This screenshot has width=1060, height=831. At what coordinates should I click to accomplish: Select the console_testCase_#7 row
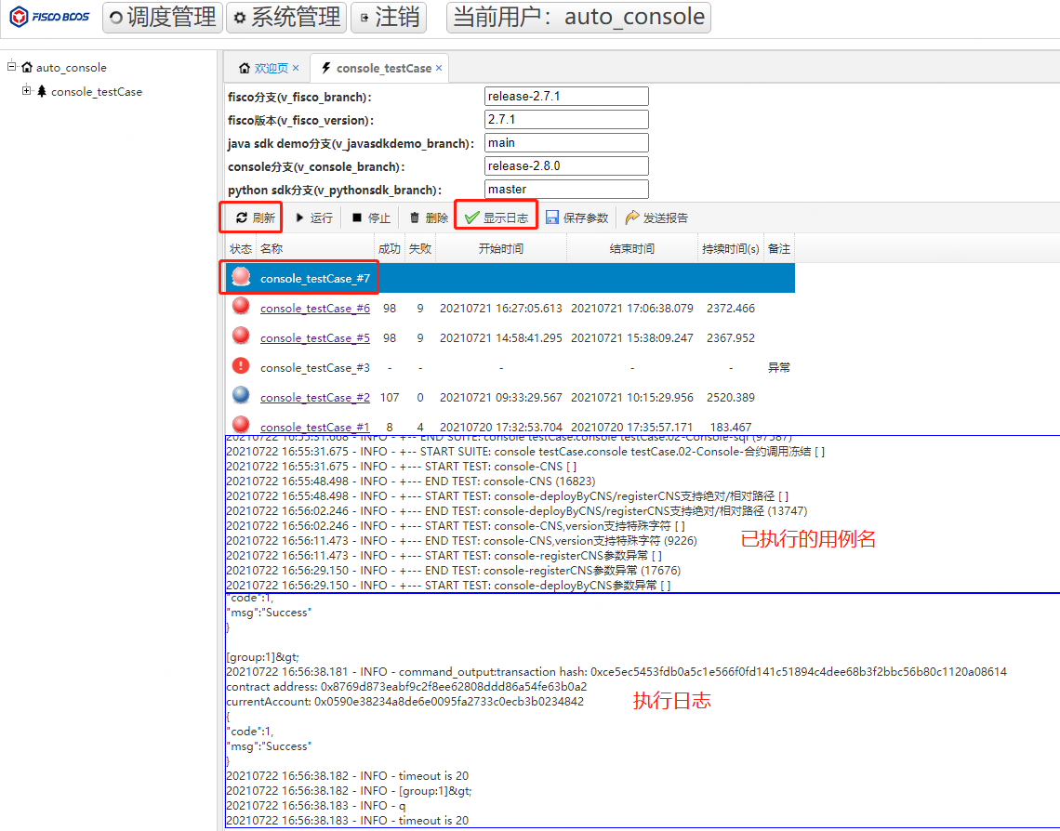(x=510, y=278)
